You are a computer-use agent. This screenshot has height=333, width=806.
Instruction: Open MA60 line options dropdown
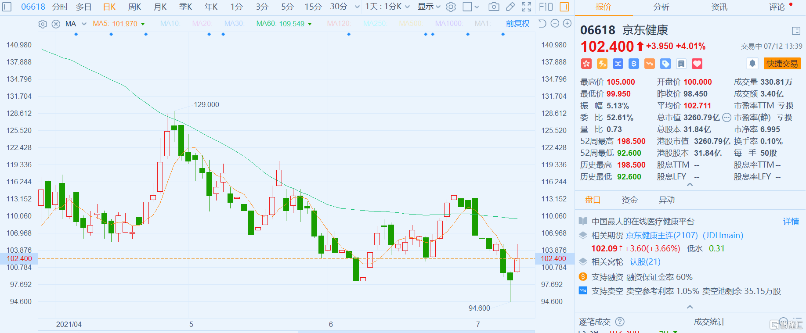coord(310,24)
